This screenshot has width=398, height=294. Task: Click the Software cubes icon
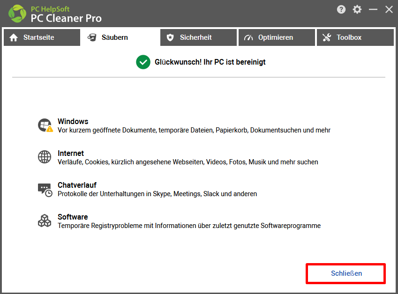pos(45,220)
